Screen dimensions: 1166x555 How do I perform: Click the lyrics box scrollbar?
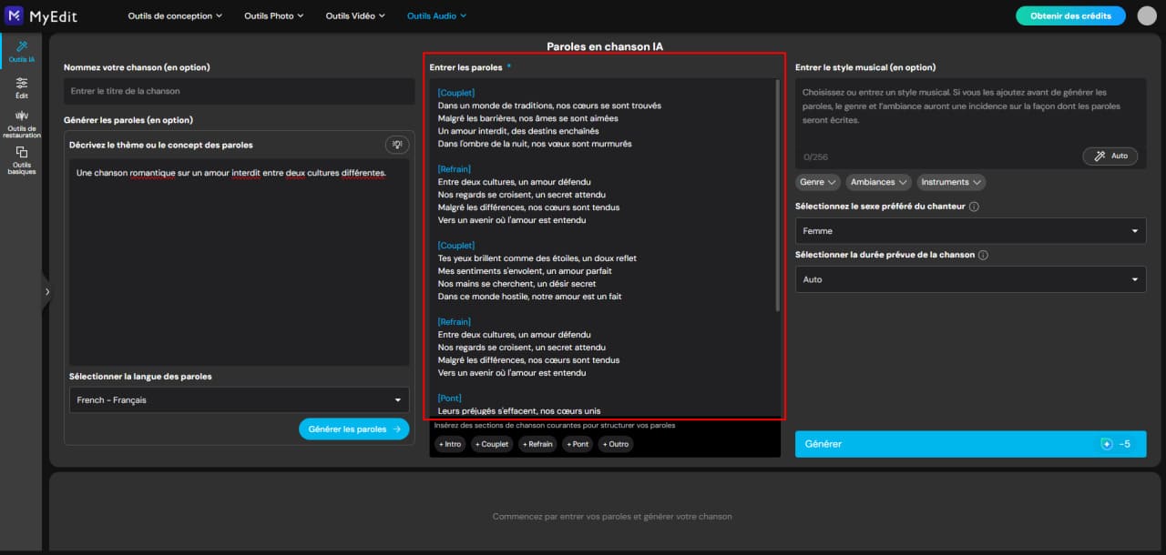[x=777, y=196]
